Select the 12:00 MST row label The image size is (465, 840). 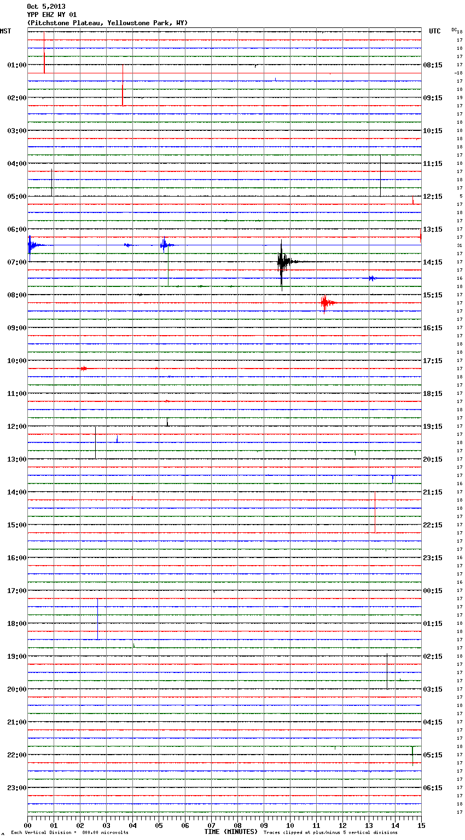(x=17, y=427)
